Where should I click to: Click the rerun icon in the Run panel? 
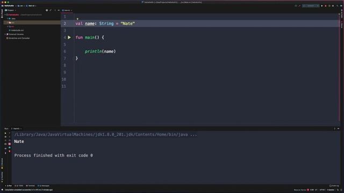[x=5, y=133]
